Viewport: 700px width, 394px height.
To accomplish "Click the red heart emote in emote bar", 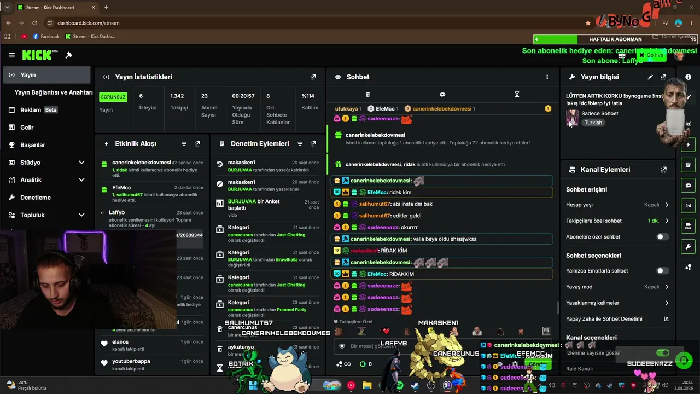I will click(x=386, y=331).
